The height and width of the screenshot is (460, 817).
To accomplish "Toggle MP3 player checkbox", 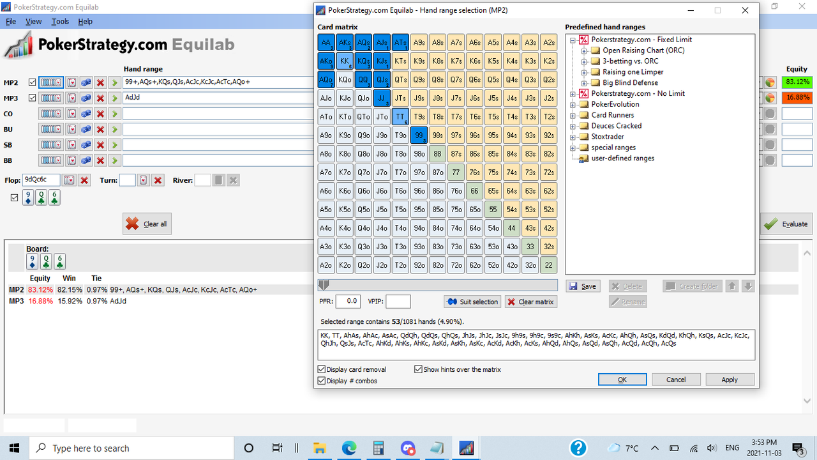I will pyautogui.click(x=33, y=98).
